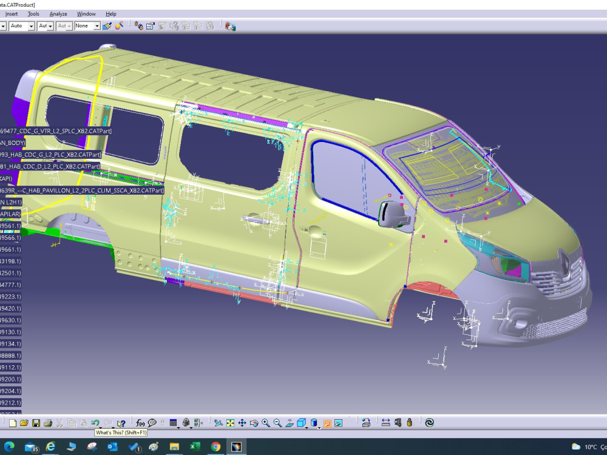This screenshot has height=455, width=607.
Task: Open Excel from the taskbar
Action: click(x=195, y=447)
